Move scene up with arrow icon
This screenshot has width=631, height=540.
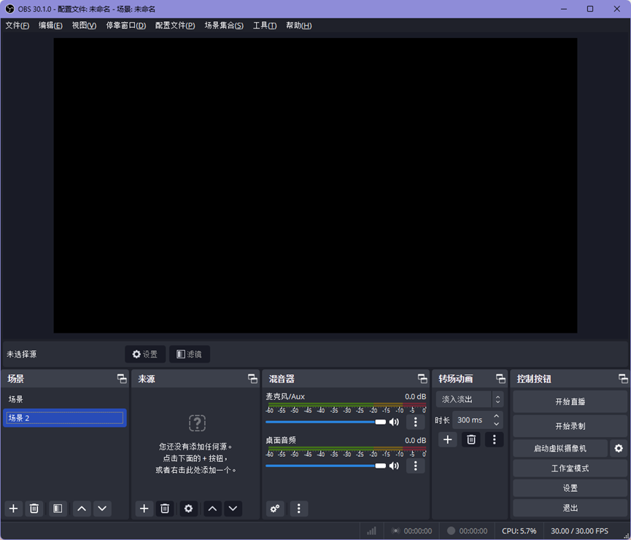point(82,509)
